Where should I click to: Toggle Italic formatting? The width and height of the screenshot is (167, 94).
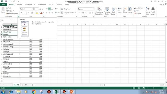click(24, 13)
